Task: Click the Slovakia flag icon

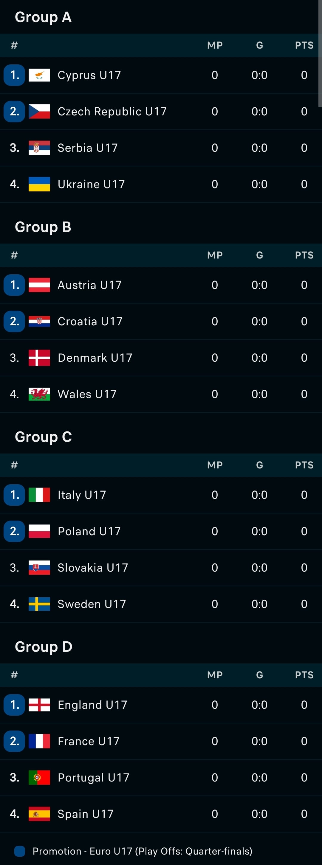Action: (x=39, y=567)
